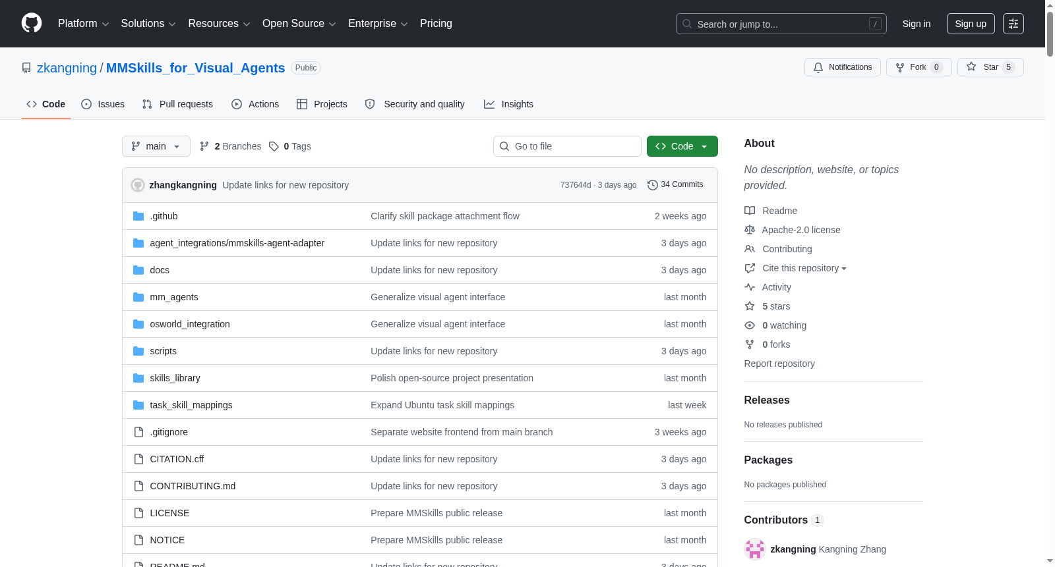Open the agent_integrations/mmskills-agent-adapter folder
1055x567 pixels.
coord(237,243)
